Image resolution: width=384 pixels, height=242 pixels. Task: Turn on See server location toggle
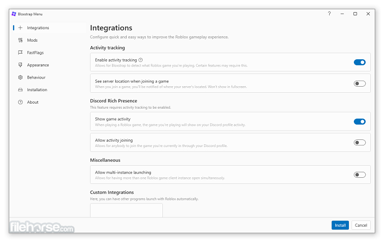[359, 83]
